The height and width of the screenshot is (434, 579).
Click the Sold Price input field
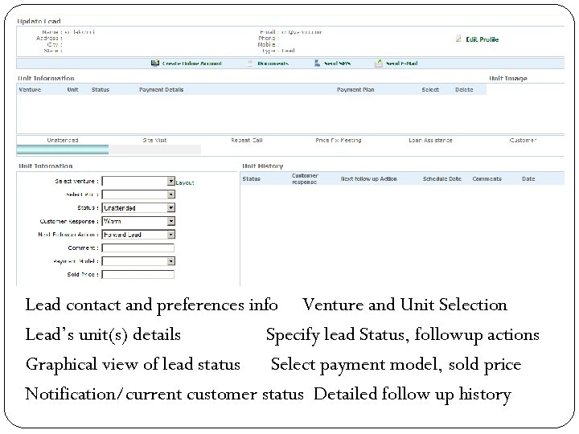(138, 275)
